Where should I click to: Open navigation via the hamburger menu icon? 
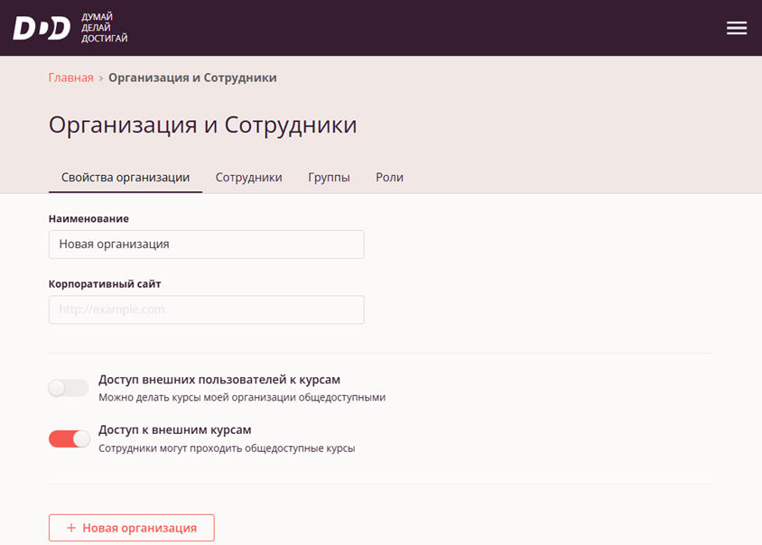coord(737,27)
